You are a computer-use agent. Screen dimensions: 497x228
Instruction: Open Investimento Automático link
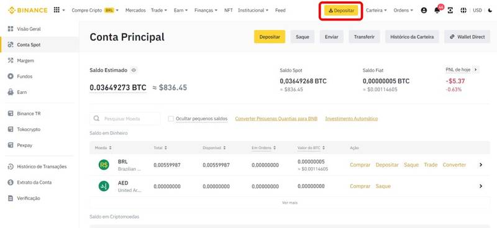click(x=352, y=119)
